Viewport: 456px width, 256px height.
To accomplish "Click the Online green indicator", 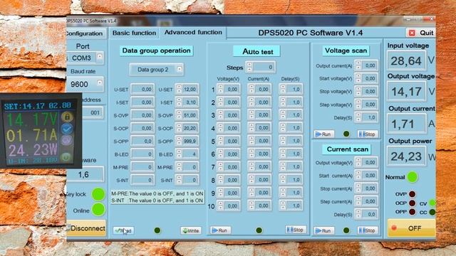I will 98,210.
